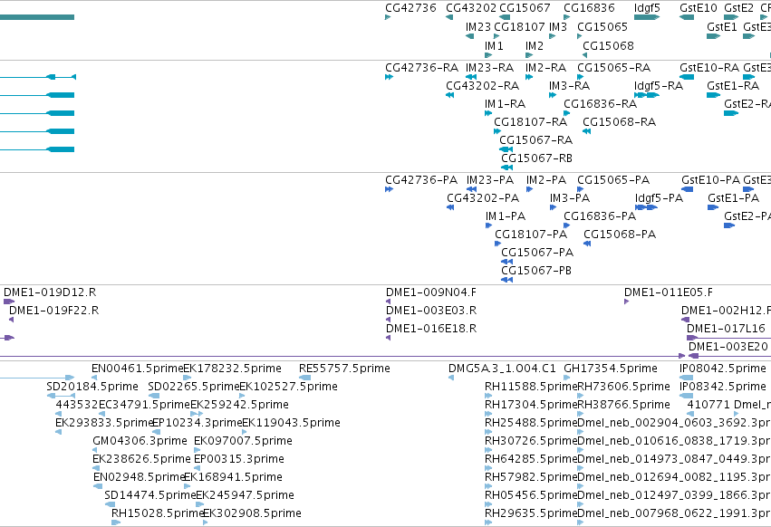
Task: Select the IM2 gene label
Action: tap(534, 46)
